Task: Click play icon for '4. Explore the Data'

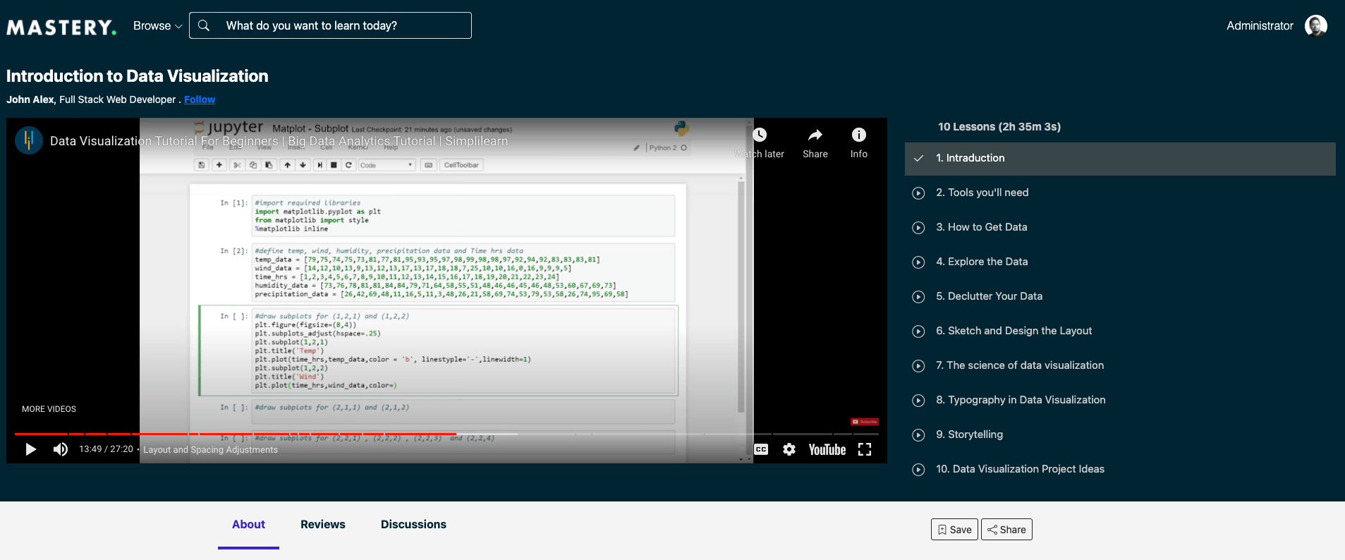Action: point(918,262)
